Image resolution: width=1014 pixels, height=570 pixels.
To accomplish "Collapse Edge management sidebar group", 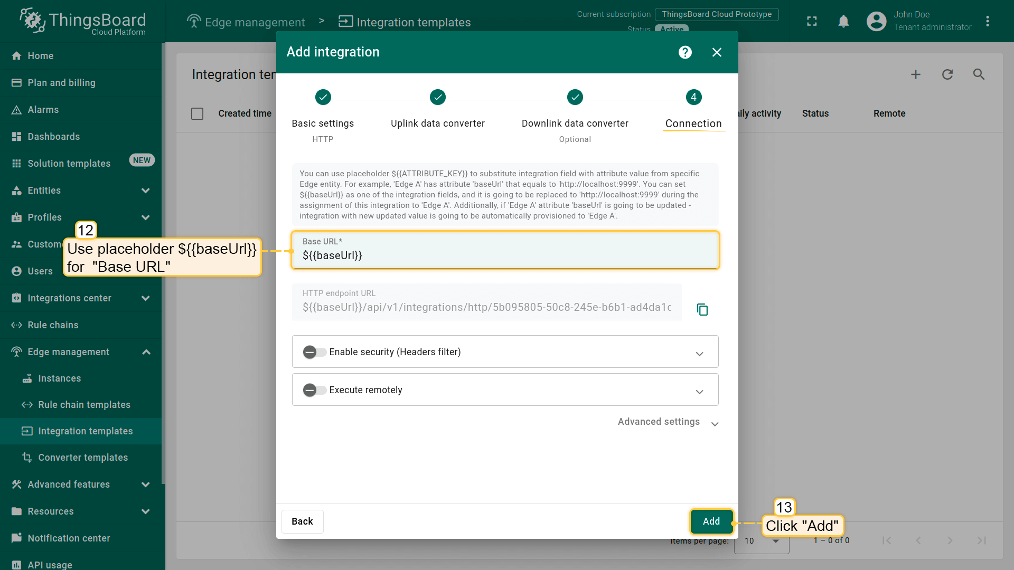I will [x=146, y=352].
